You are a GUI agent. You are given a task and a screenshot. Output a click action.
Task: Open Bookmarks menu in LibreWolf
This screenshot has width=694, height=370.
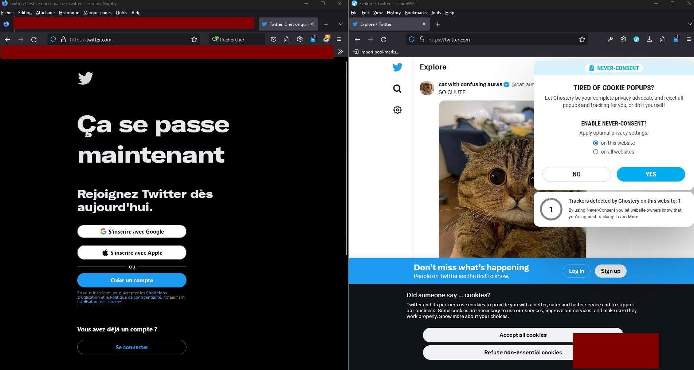click(x=416, y=13)
